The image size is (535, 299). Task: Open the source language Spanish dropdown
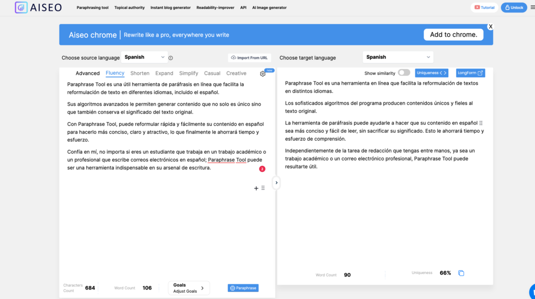click(144, 57)
